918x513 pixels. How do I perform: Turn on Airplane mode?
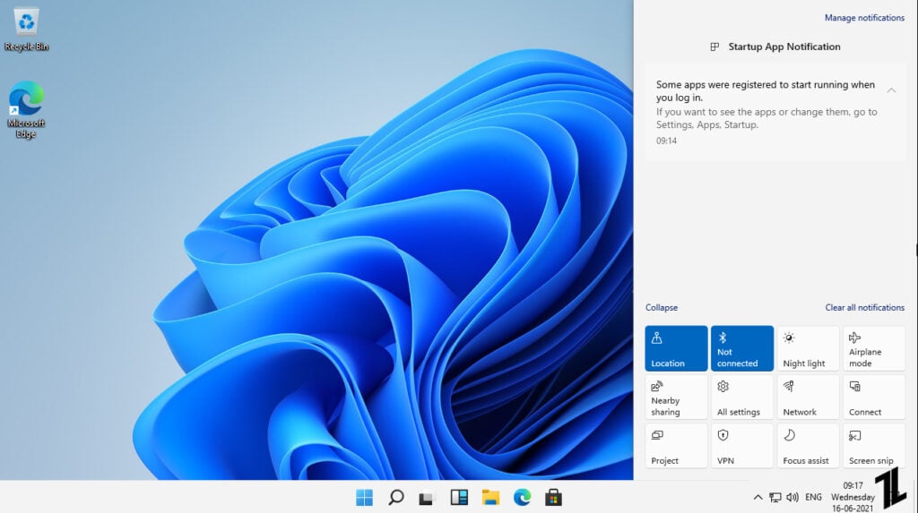(874, 348)
